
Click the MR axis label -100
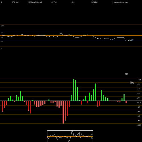pos(139,125)
